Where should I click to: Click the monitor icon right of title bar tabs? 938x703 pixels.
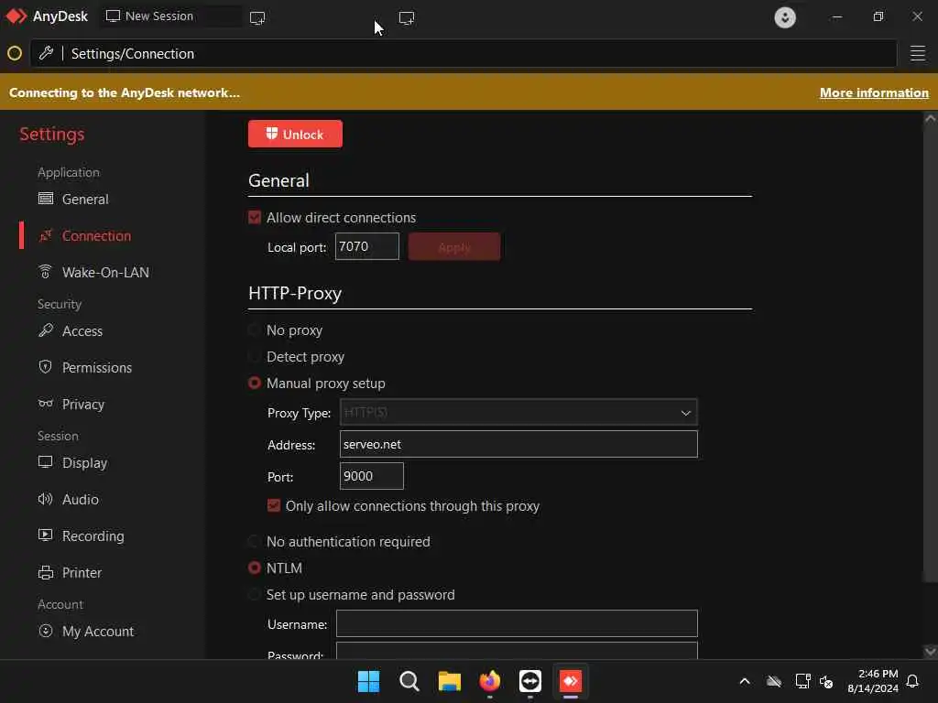tap(407, 18)
